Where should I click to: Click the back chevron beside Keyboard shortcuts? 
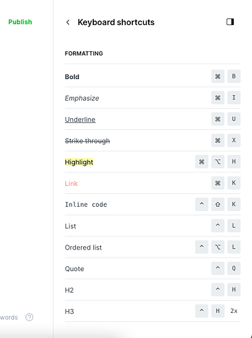coord(68,22)
